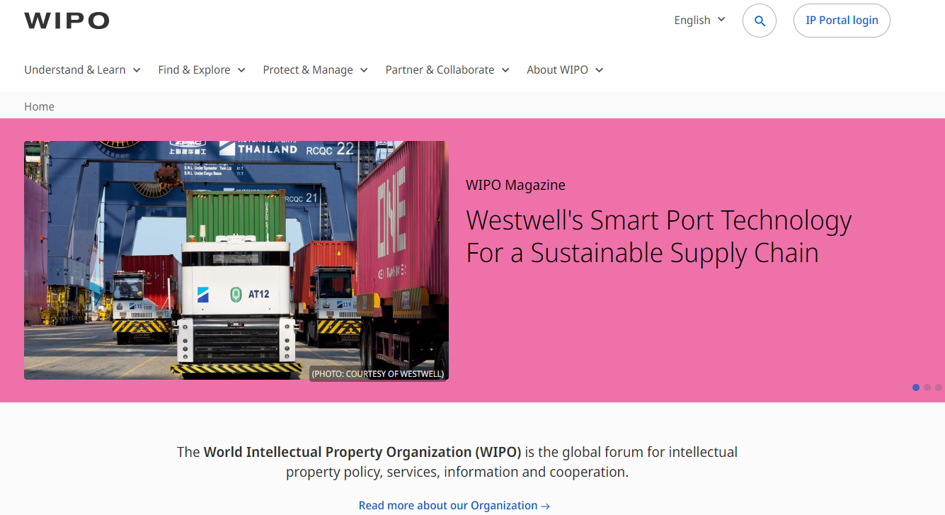Click the chevron next to Protect & Manage
The width and height of the screenshot is (945, 515).
coord(364,70)
